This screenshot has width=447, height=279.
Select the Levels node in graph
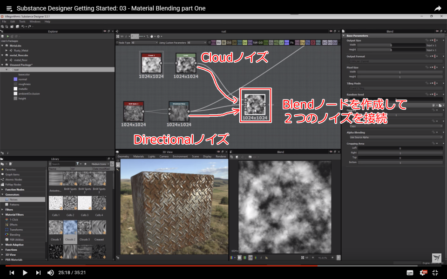pyautogui.click(x=186, y=63)
